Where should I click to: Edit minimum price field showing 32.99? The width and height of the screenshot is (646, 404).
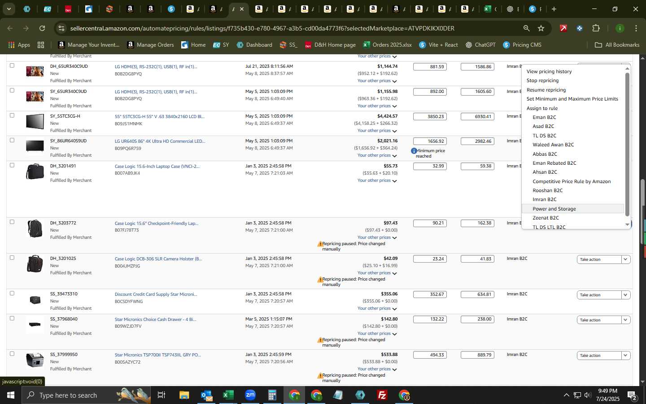pyautogui.click(x=430, y=166)
